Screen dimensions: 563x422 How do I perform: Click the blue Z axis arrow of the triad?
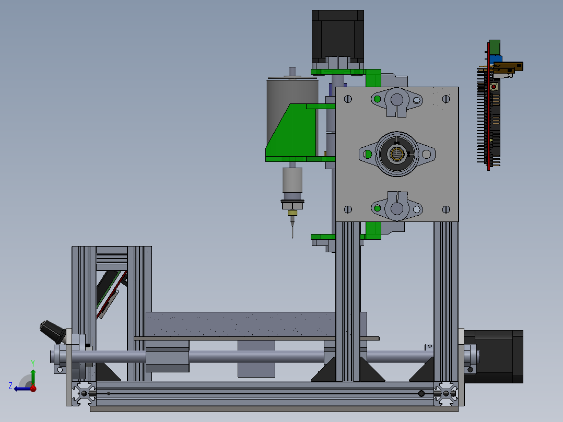pyautogui.click(x=21, y=389)
